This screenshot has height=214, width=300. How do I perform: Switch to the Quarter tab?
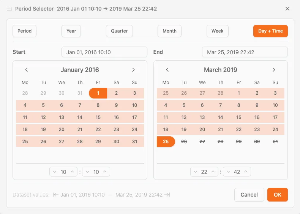pos(119,31)
